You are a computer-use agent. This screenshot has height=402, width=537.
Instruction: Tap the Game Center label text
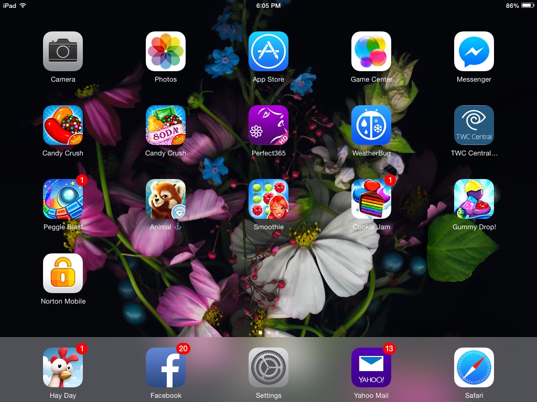tap(371, 80)
